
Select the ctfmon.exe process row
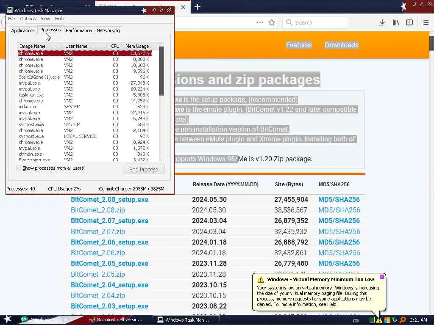[x=84, y=154]
